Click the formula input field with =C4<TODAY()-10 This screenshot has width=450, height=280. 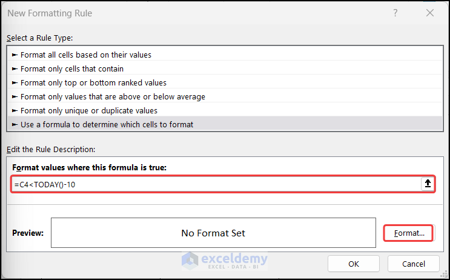point(212,184)
